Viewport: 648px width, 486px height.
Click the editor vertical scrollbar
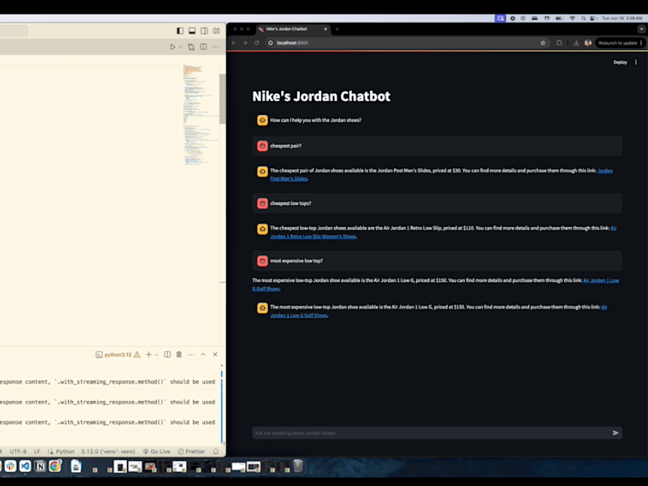(222, 99)
